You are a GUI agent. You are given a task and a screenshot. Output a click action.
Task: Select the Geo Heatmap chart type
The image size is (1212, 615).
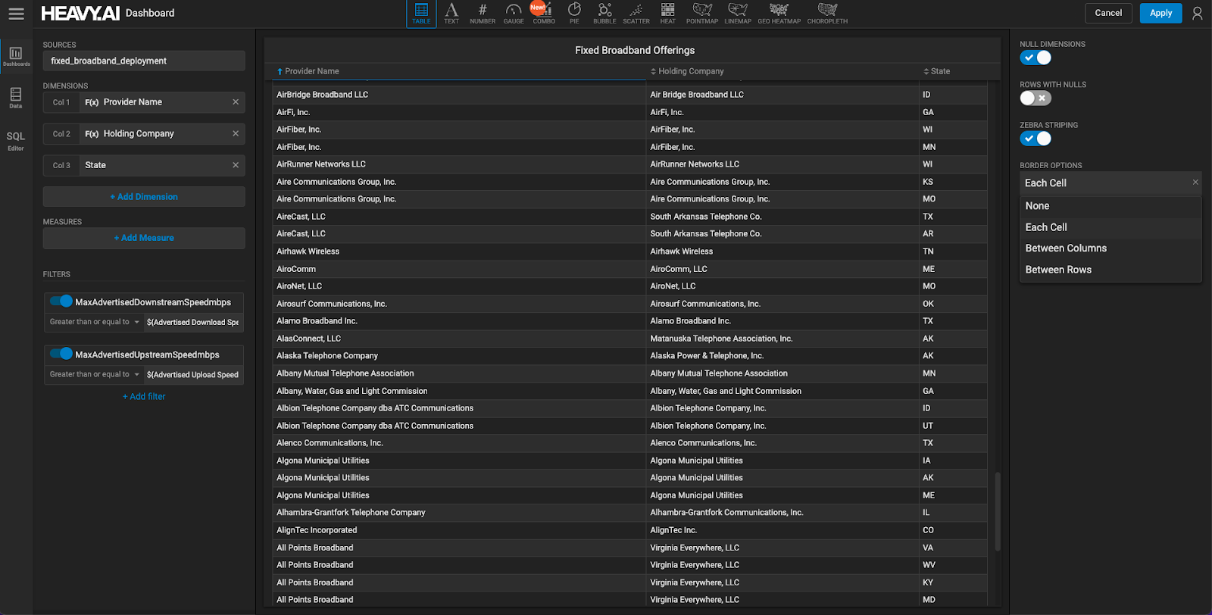coord(779,13)
